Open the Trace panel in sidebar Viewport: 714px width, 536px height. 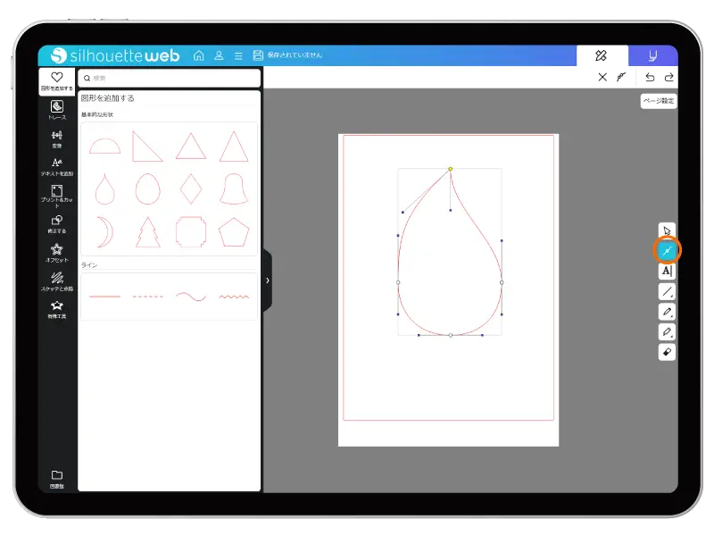57,110
